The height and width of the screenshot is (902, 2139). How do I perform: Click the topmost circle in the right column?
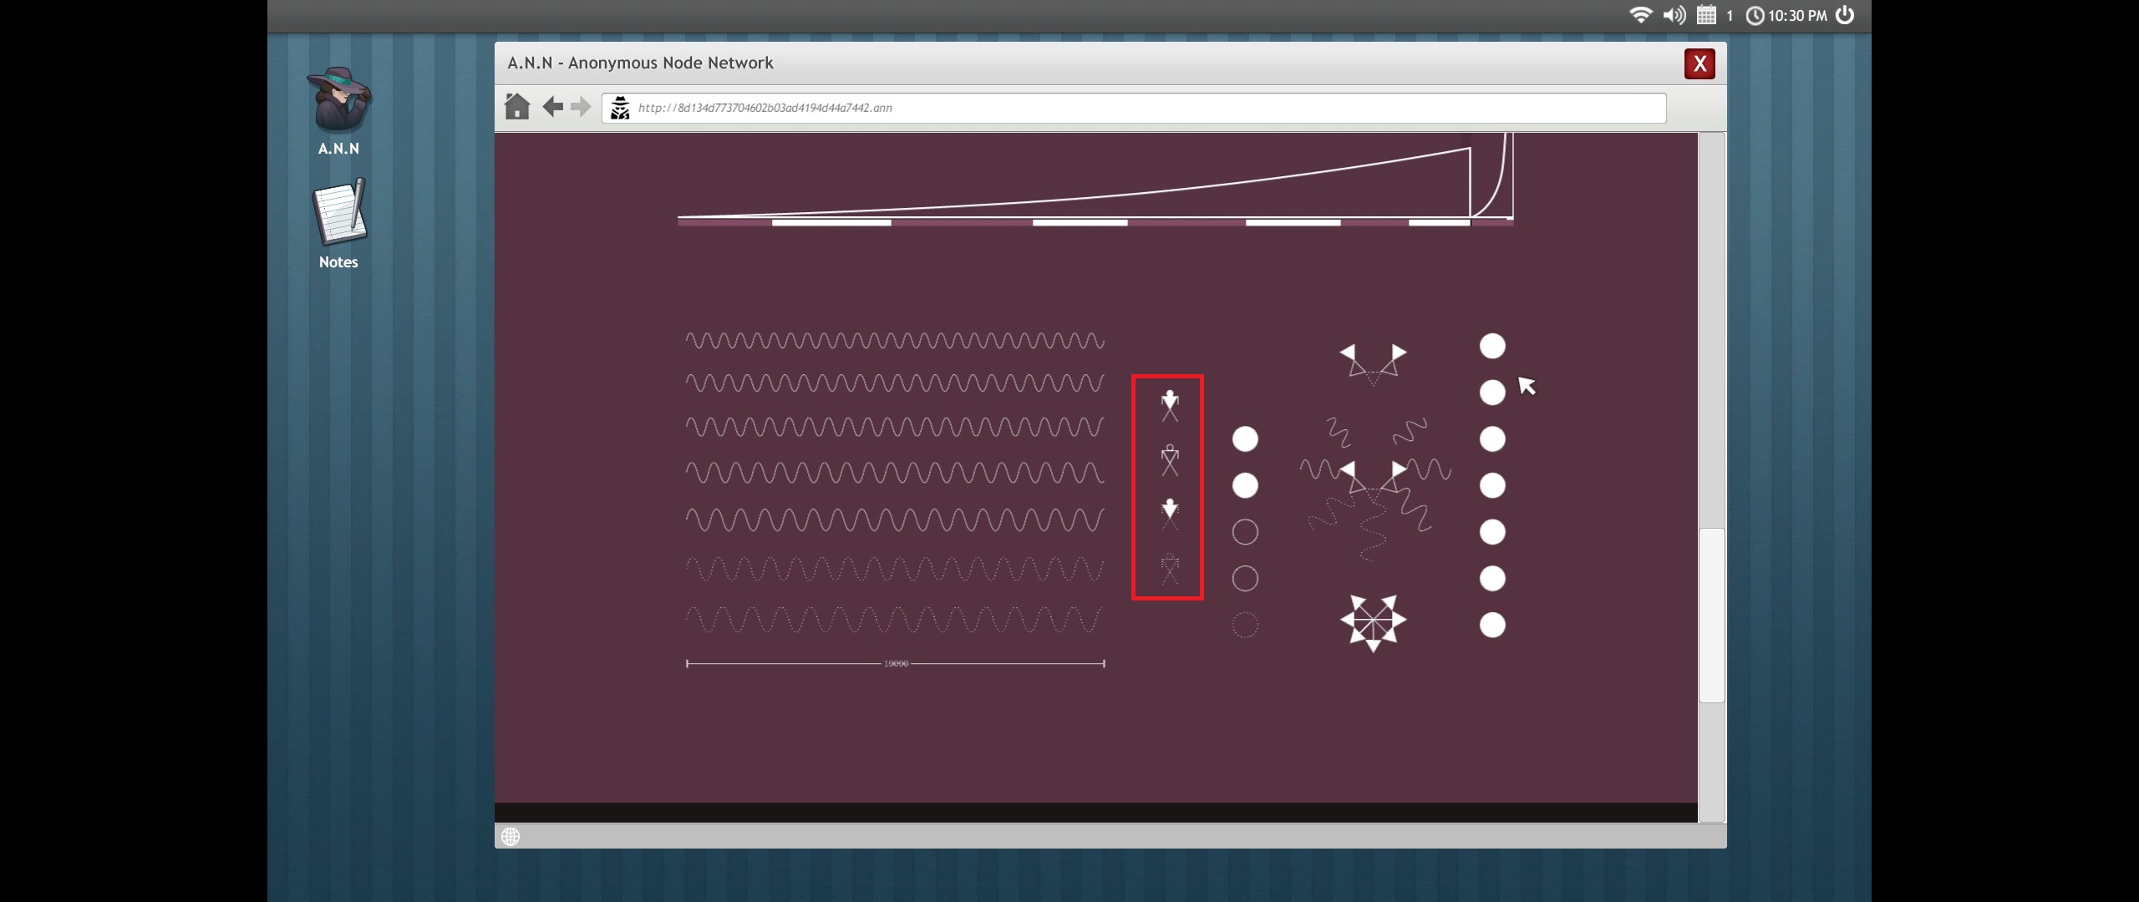(x=1492, y=346)
